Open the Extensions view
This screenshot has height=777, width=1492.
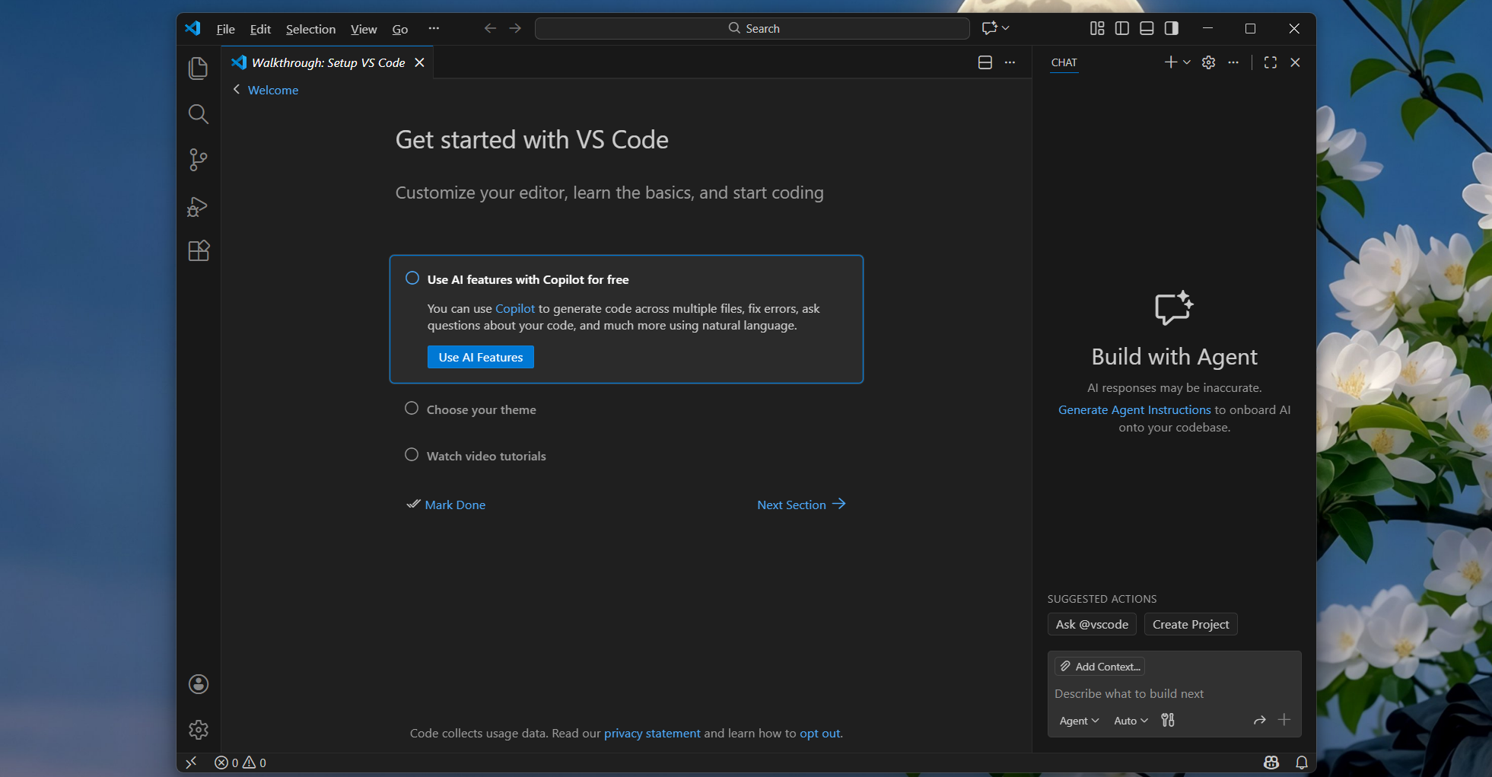point(199,251)
